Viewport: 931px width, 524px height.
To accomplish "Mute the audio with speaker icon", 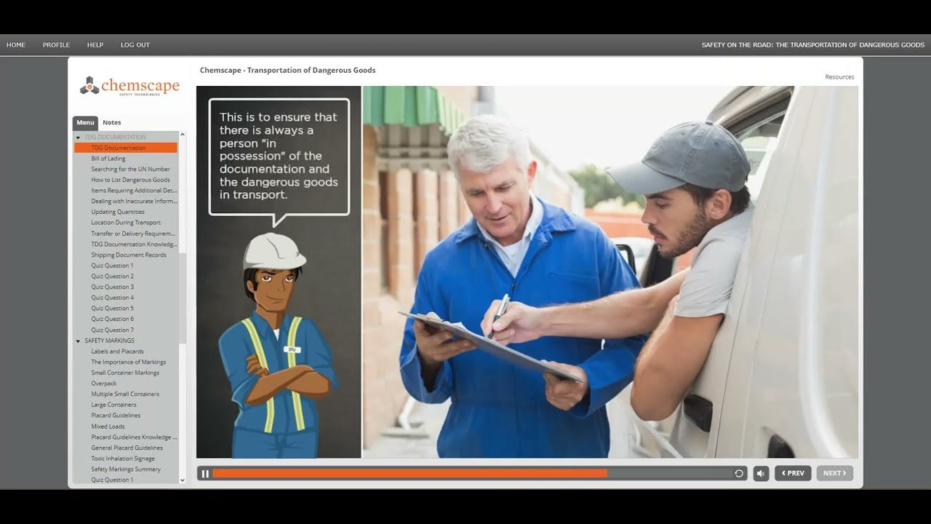I will pyautogui.click(x=761, y=474).
